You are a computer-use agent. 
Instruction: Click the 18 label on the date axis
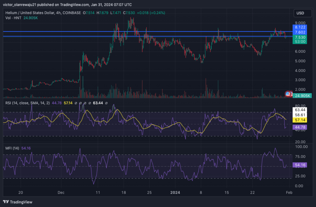(123, 193)
